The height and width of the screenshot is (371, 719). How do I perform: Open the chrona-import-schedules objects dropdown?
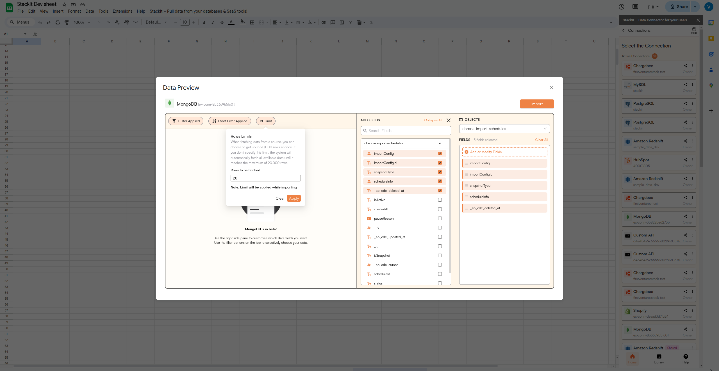[x=504, y=129]
